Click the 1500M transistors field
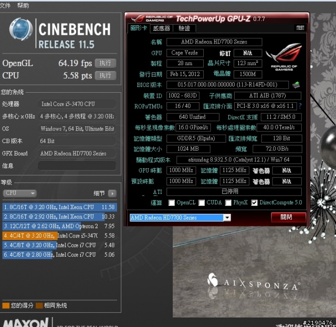 tap(248, 74)
